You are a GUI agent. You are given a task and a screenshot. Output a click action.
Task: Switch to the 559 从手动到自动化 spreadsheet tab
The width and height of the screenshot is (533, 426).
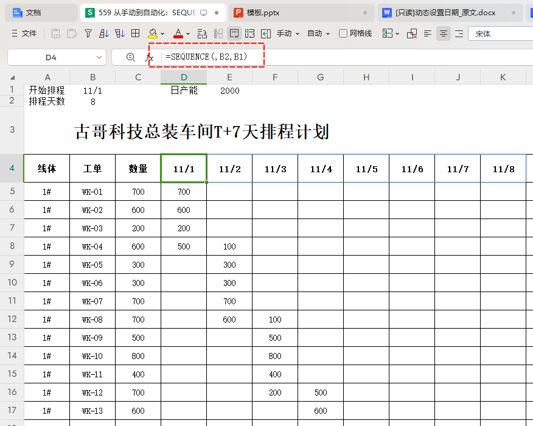[153, 13]
